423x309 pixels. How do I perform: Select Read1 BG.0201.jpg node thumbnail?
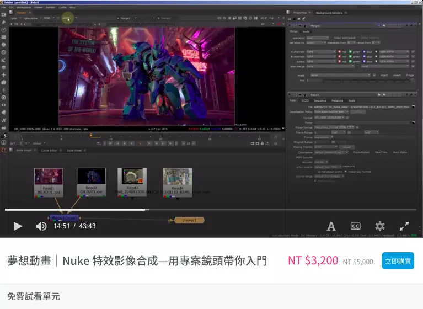point(49,177)
